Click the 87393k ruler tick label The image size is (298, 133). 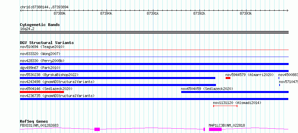pyautogui.click(x=246, y=13)
